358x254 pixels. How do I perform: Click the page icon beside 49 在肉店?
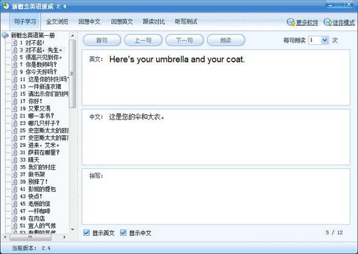point(14,218)
